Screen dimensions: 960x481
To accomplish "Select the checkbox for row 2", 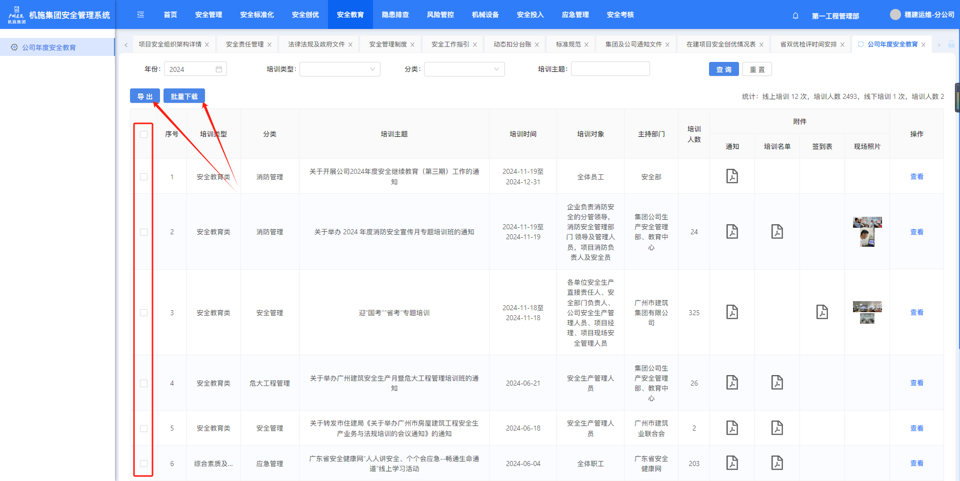I will click(x=144, y=232).
